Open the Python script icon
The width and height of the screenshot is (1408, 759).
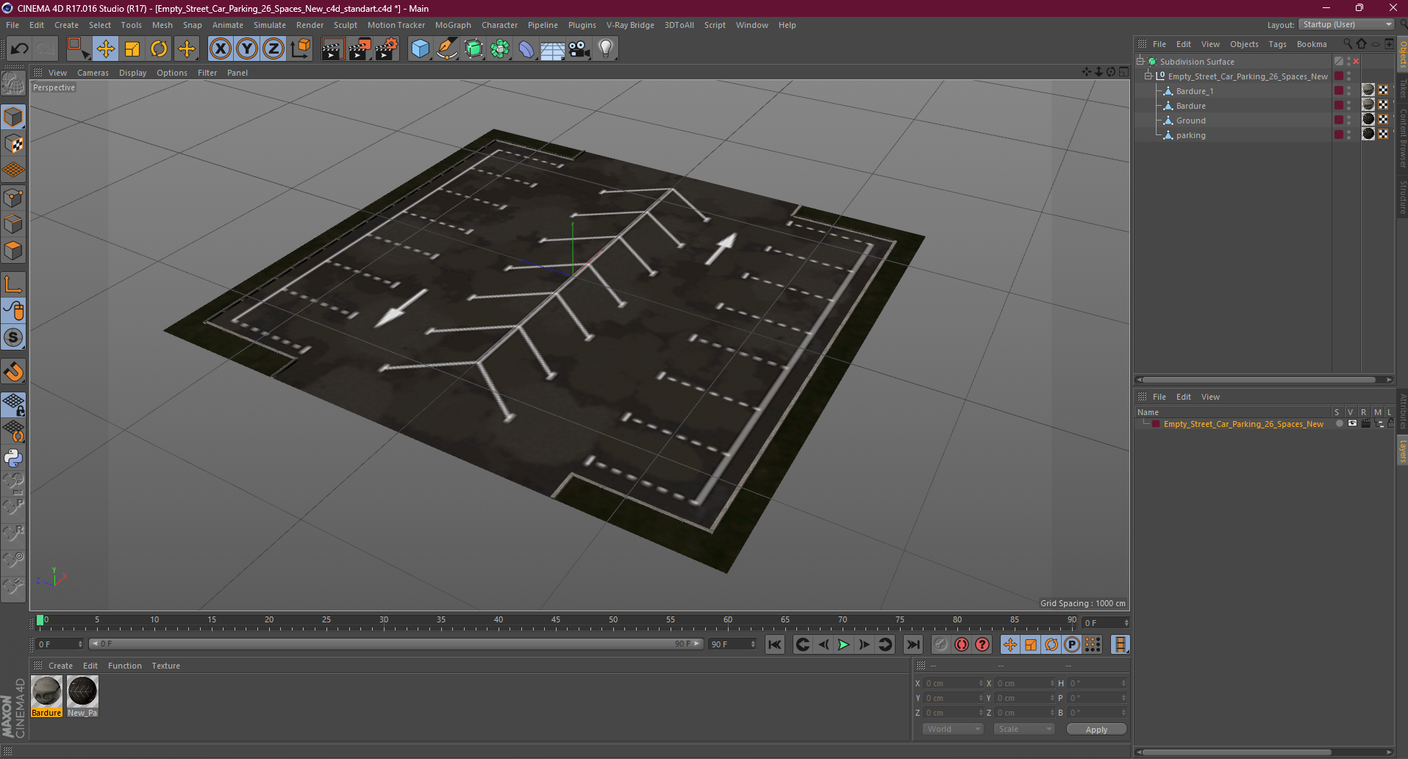[14, 458]
